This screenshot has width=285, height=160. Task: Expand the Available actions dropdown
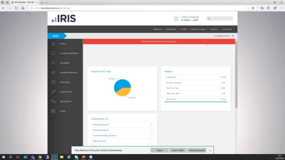pos(224,36)
